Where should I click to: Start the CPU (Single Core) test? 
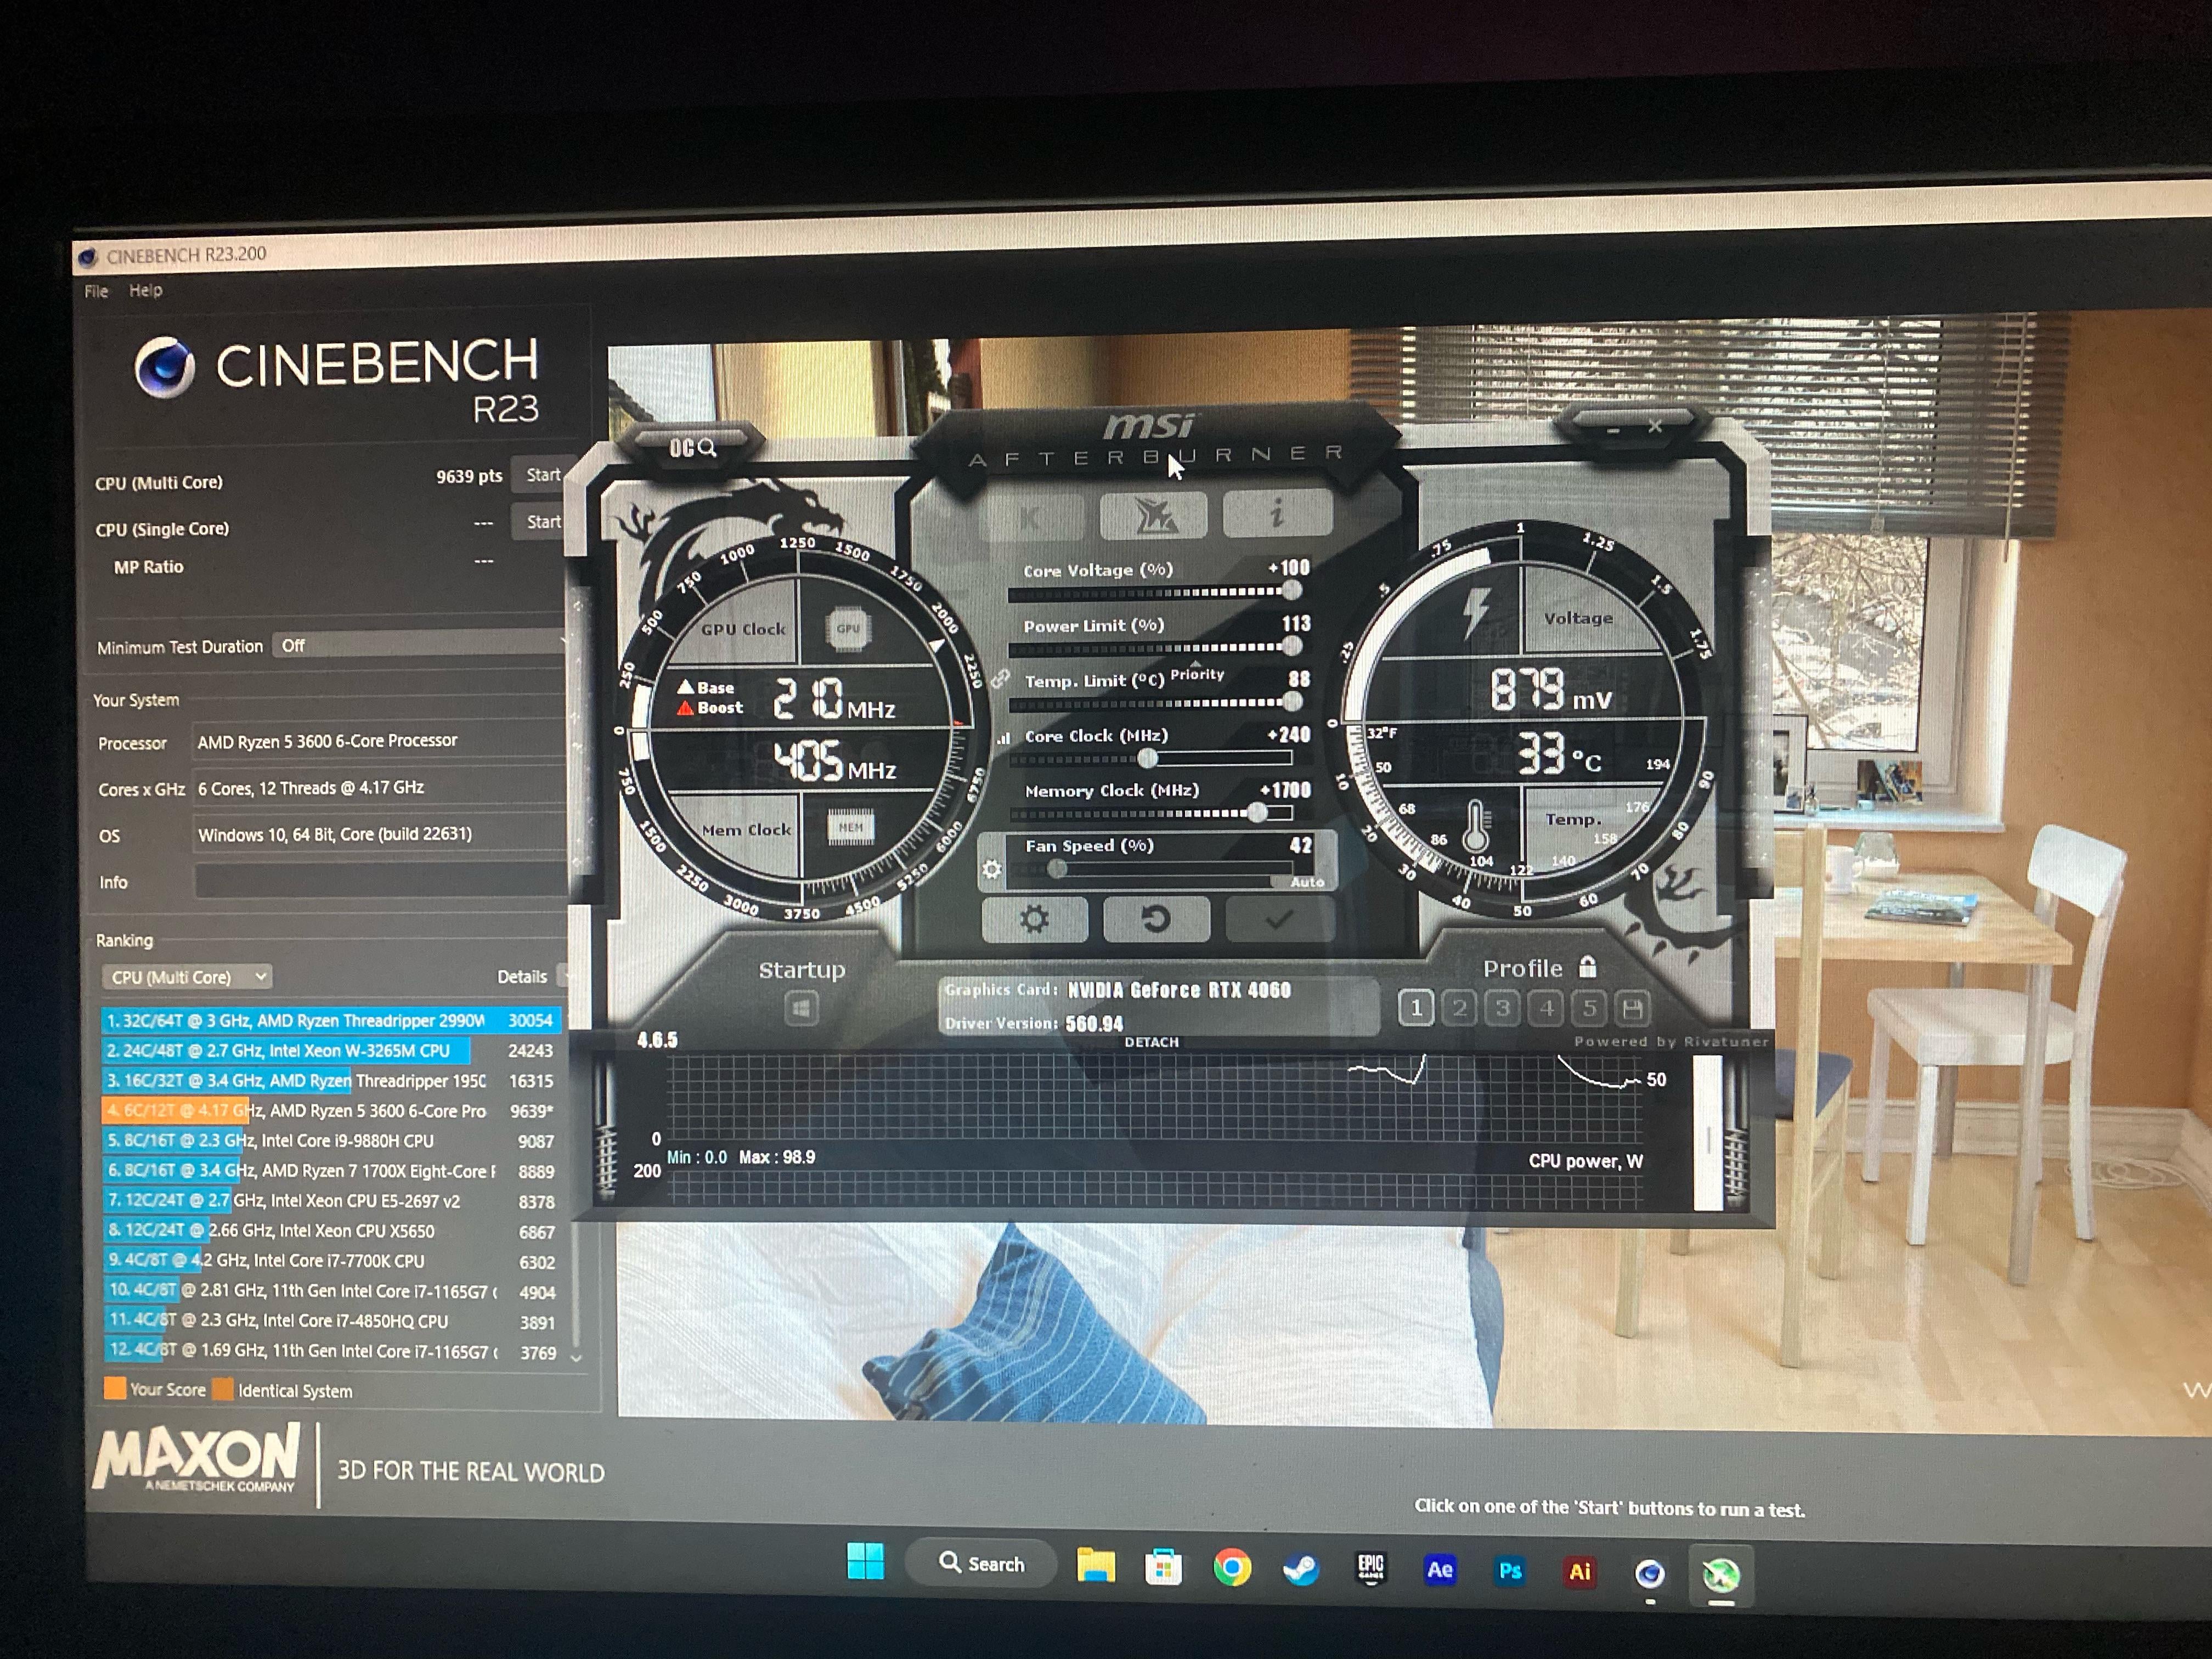[x=541, y=521]
